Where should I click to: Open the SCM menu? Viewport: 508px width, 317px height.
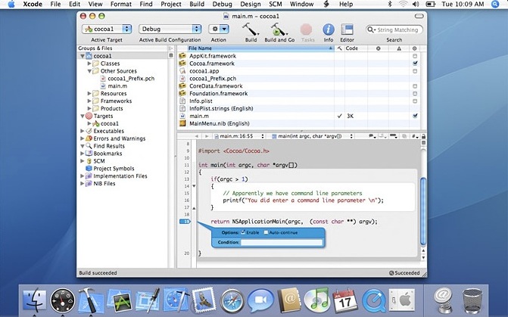pyautogui.click(x=276, y=5)
